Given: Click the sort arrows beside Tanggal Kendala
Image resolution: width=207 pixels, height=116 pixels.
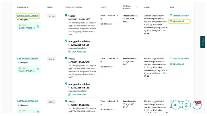Looking at the screenshot, I should (137, 7).
